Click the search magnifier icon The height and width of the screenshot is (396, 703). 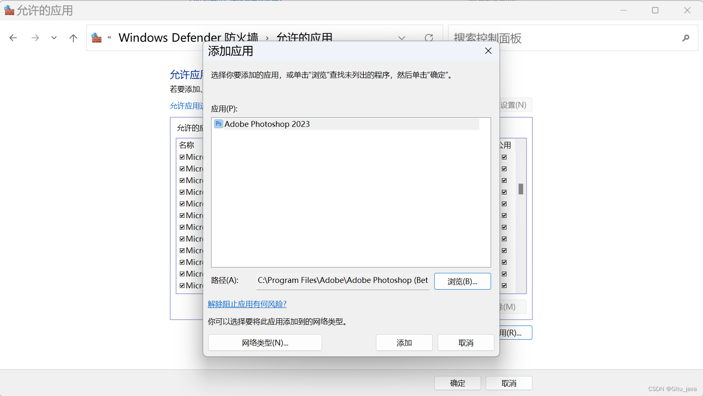click(685, 38)
